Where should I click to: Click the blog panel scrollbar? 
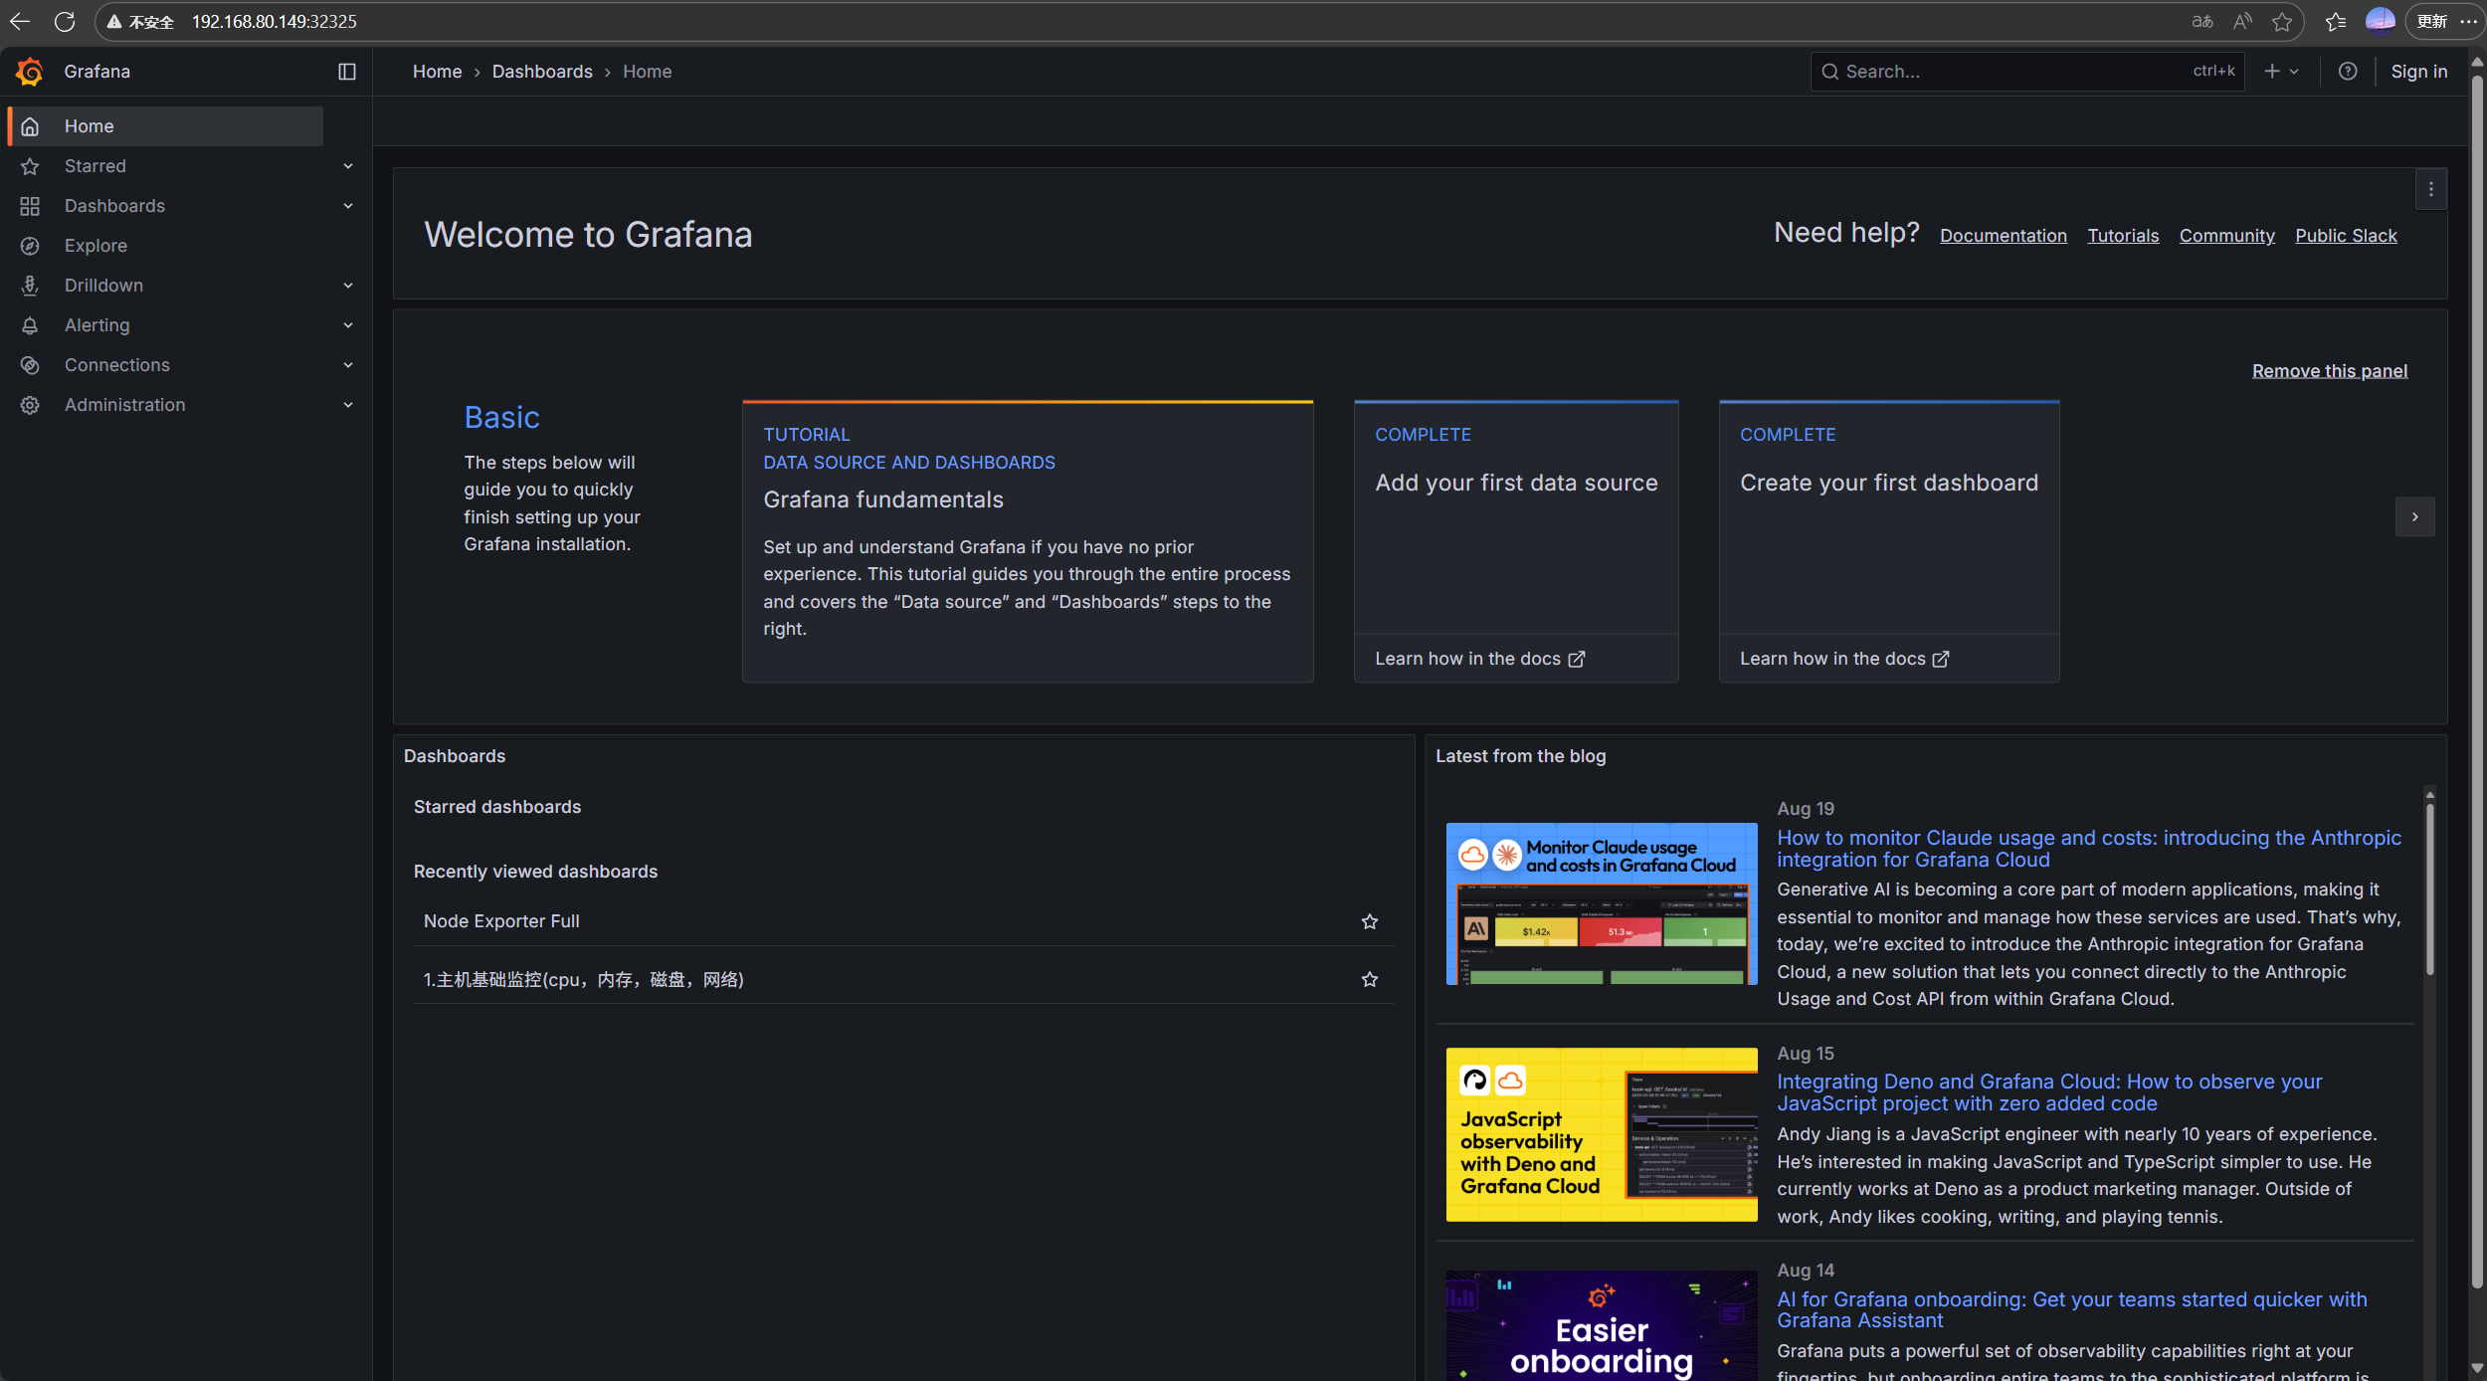click(x=2429, y=889)
